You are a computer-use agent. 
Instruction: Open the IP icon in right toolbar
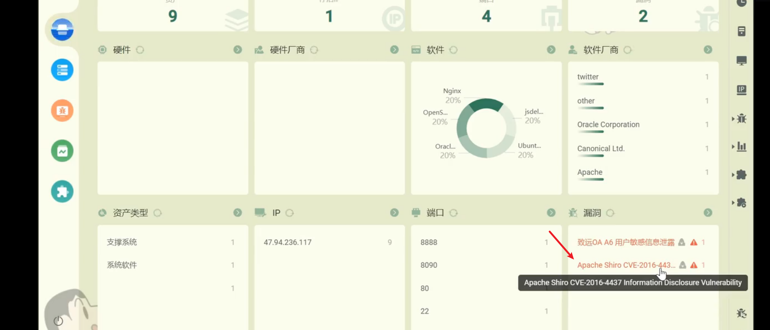(x=741, y=90)
